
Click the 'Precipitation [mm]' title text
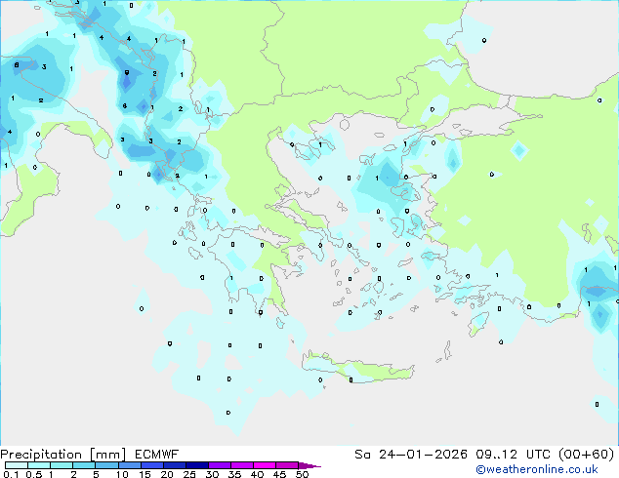[63, 455]
